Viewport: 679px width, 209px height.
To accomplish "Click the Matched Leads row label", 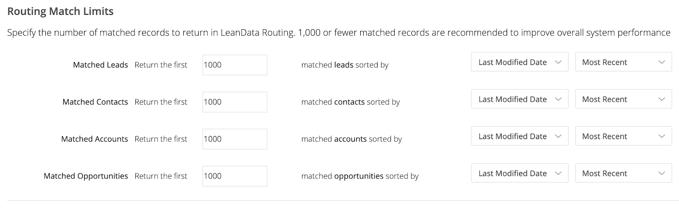I will tap(100, 65).
